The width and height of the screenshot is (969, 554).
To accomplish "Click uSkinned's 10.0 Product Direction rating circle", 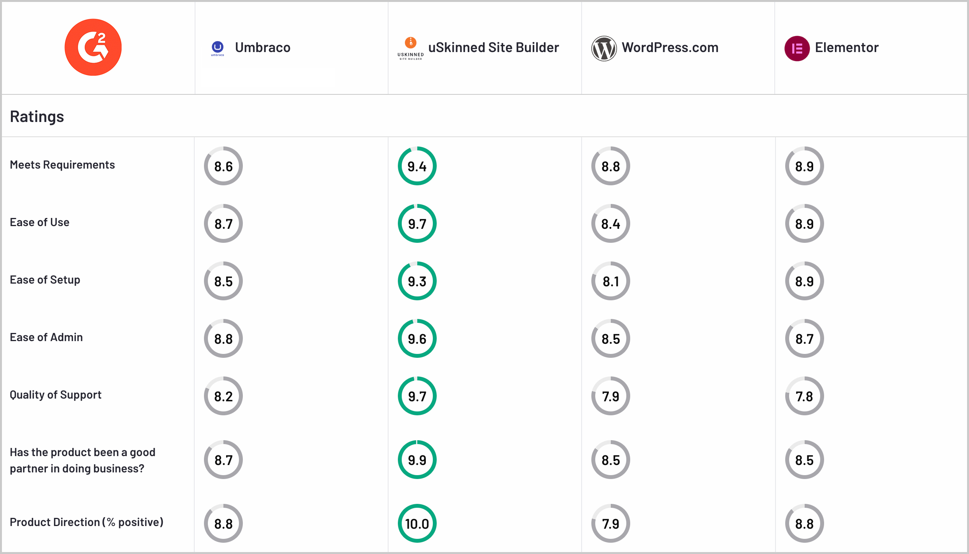I will pyautogui.click(x=417, y=523).
